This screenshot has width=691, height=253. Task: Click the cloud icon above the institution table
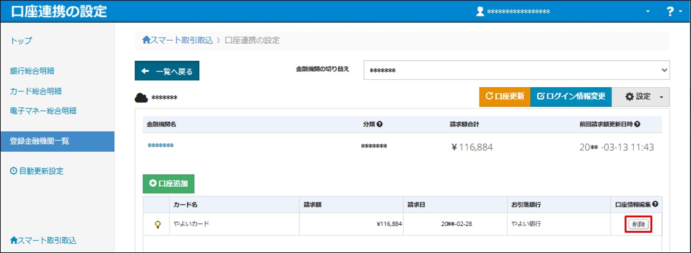[x=141, y=98]
